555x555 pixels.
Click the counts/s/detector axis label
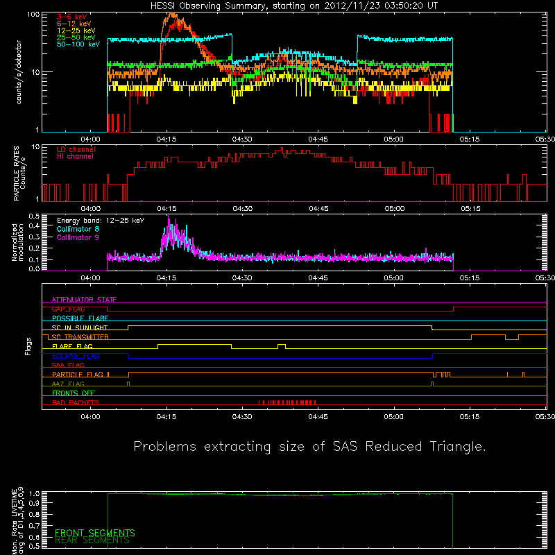click(19, 72)
